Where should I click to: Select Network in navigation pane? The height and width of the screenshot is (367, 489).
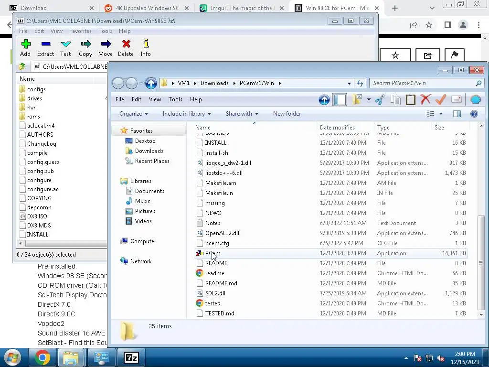pos(141,261)
